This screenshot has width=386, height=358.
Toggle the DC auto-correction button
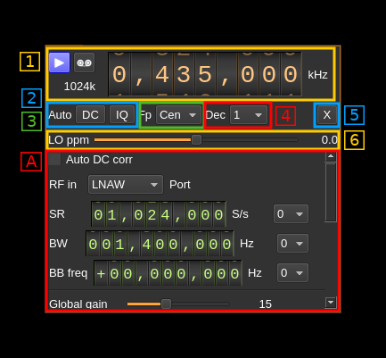pyautogui.click(x=90, y=114)
